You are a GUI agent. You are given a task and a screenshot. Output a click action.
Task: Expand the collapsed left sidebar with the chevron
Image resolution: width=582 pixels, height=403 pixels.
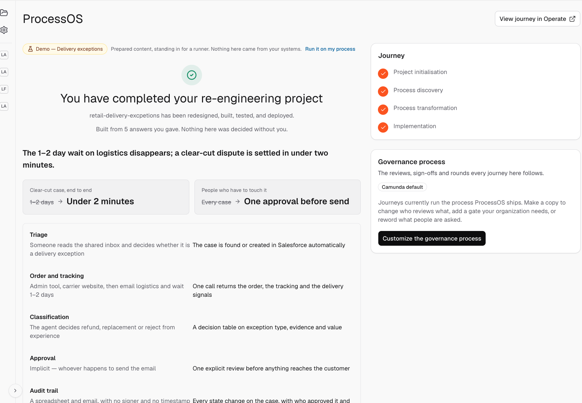(15, 391)
